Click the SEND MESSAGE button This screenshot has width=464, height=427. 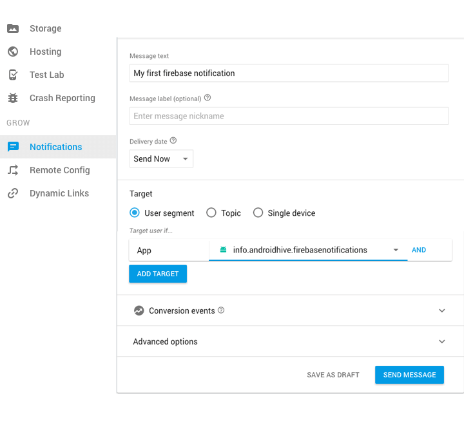(410, 375)
